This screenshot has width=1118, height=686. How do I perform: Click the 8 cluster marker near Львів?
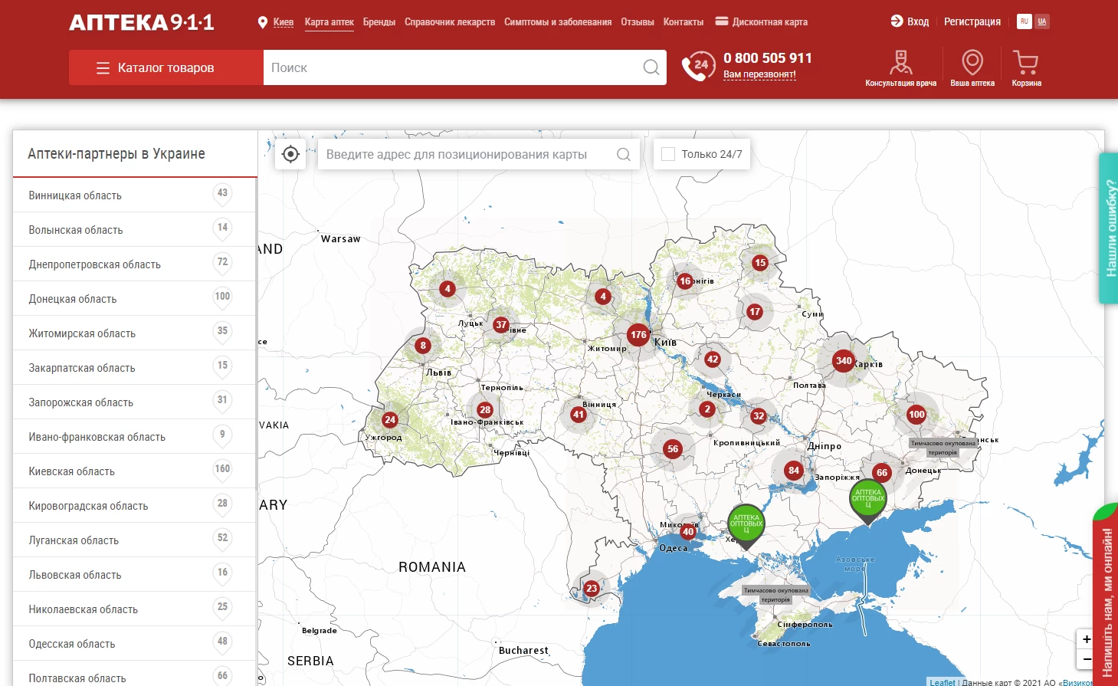(x=423, y=346)
